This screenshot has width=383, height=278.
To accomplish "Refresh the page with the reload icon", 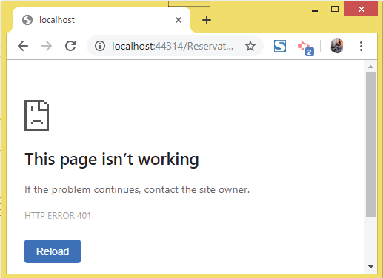I will (70, 46).
